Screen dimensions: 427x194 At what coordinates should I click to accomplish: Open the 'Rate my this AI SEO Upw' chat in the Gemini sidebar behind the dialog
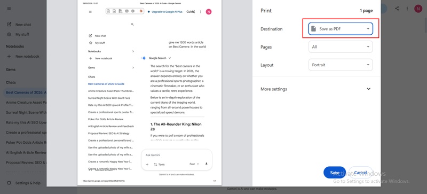(26, 122)
